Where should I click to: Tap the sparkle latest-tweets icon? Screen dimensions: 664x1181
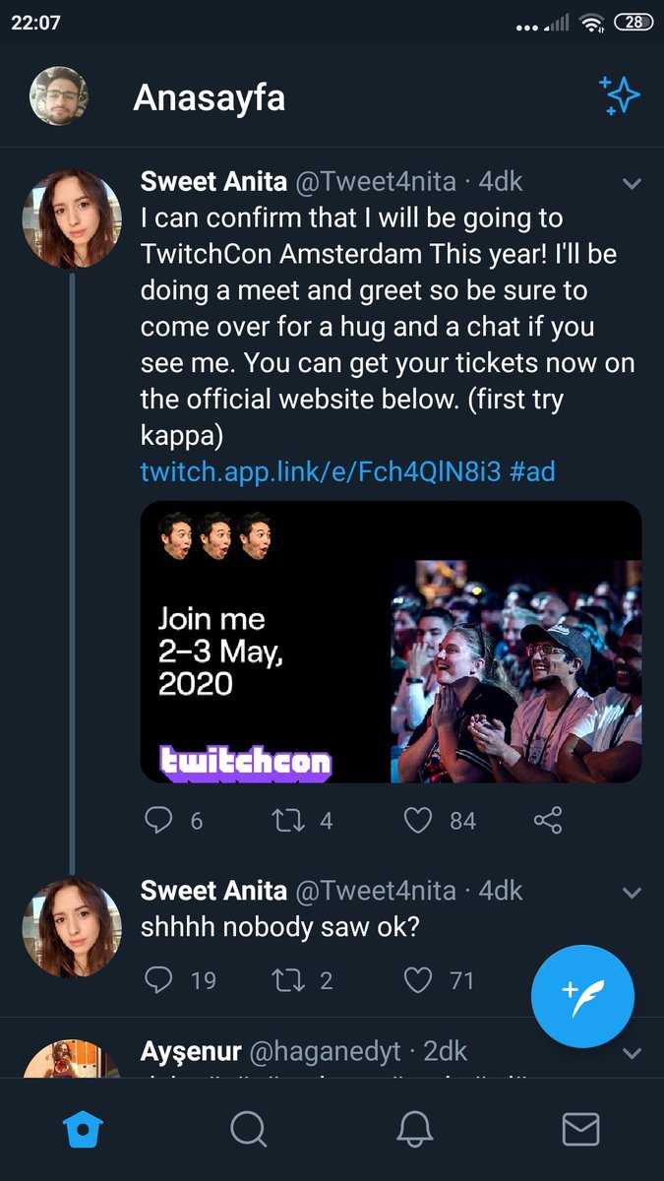[x=620, y=96]
